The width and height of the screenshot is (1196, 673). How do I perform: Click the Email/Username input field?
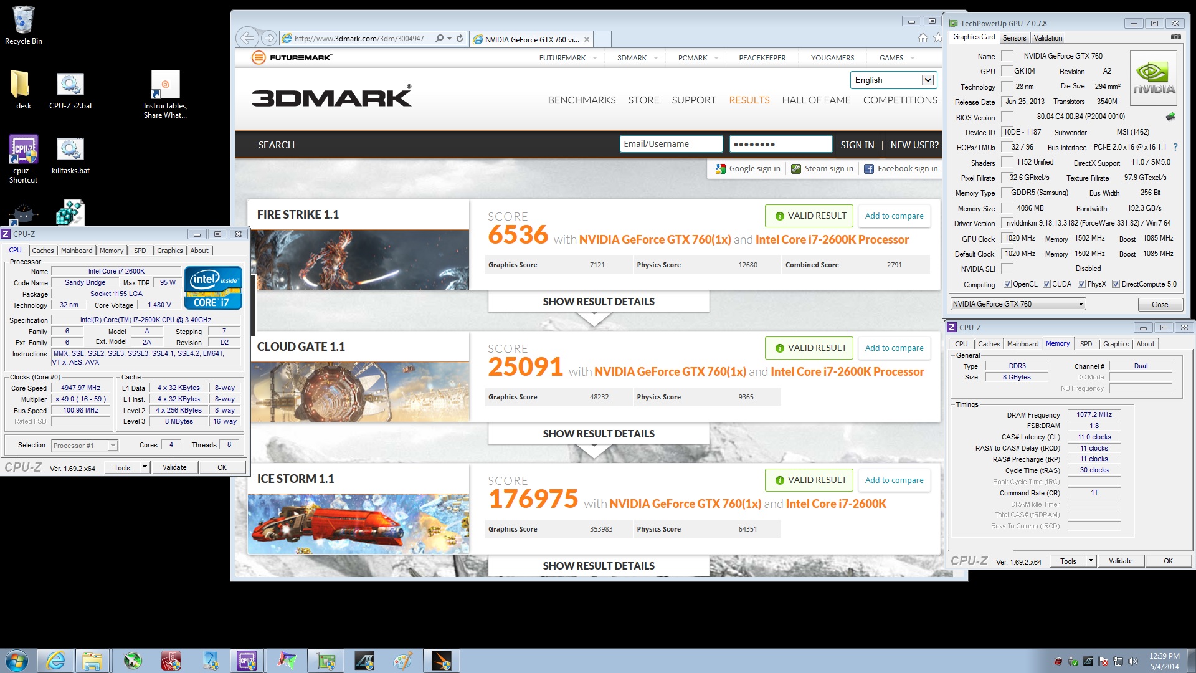[x=672, y=144]
